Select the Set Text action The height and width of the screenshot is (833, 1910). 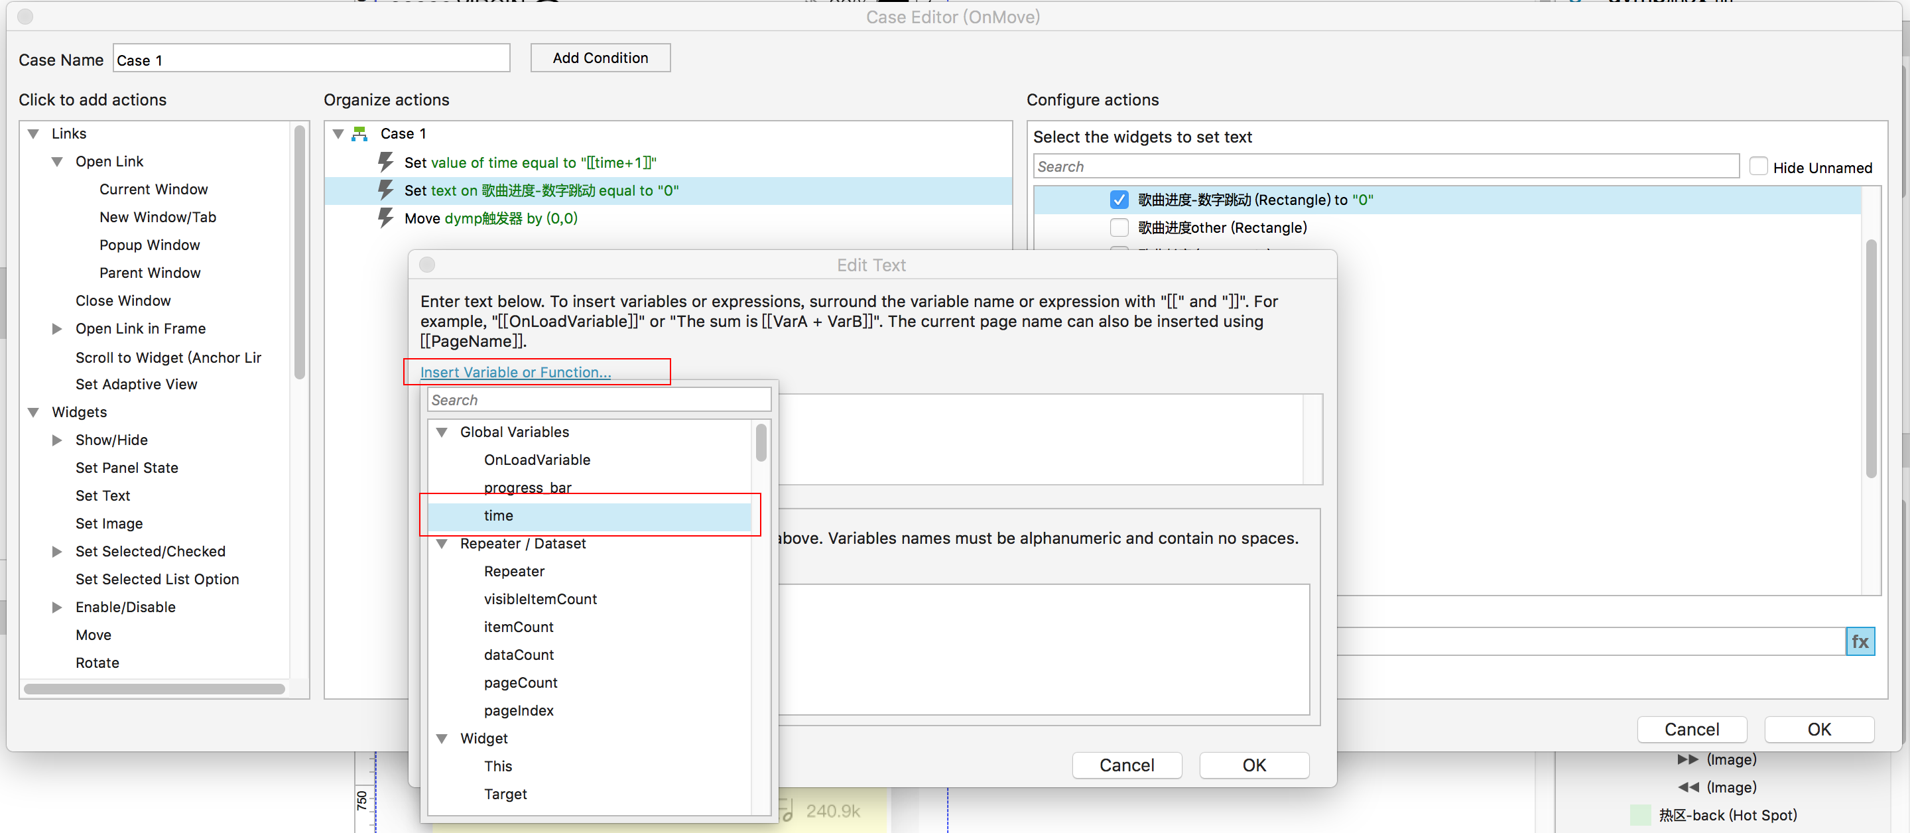(102, 495)
